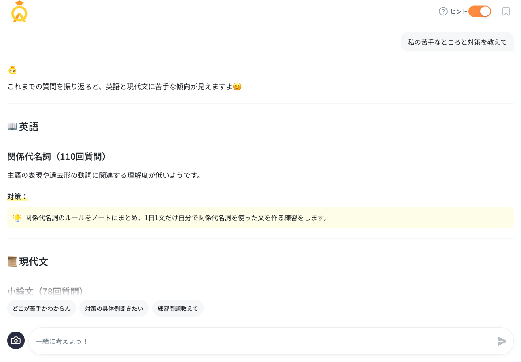
Task: Click the bookmark icon in the header
Action: coord(506,11)
